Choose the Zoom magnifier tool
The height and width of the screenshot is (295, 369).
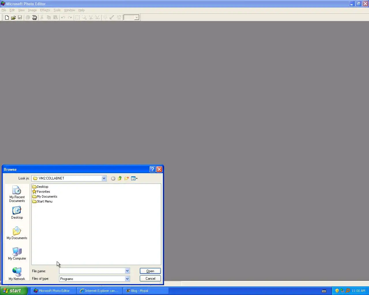point(84,18)
